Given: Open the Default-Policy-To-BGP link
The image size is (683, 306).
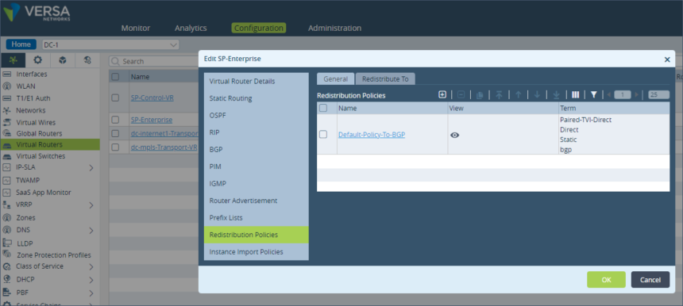Looking at the screenshot, I should point(372,135).
